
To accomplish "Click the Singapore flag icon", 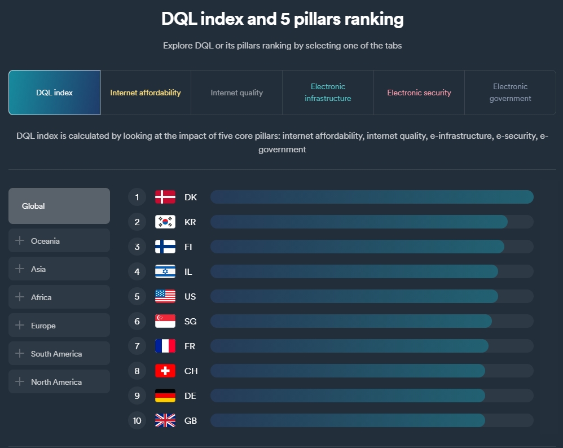I will 165,321.
